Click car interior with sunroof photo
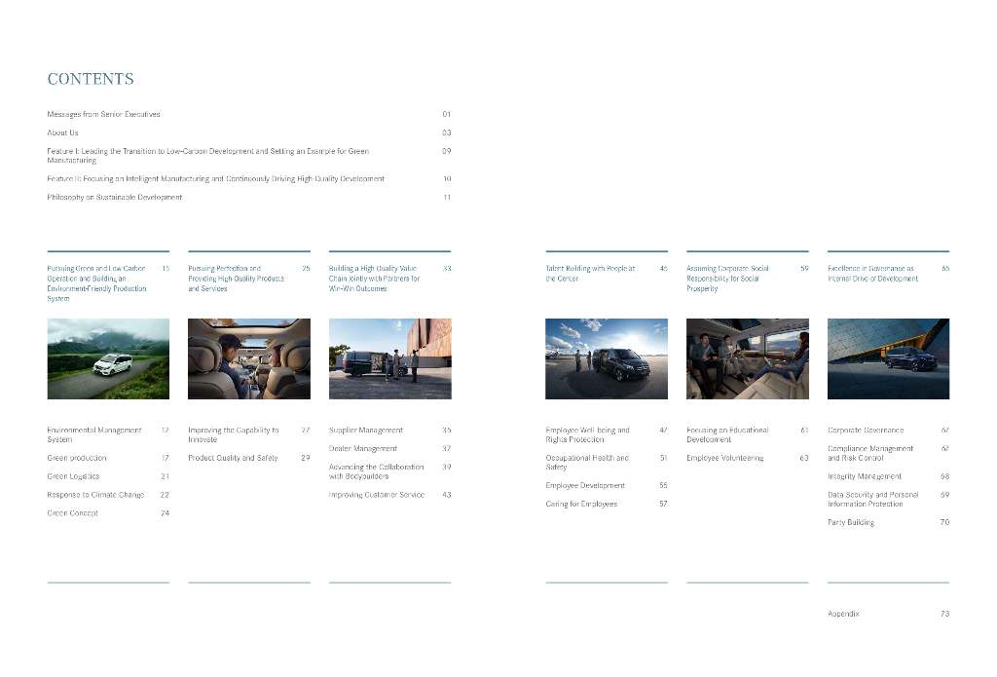The width and height of the screenshot is (997, 677). [x=249, y=358]
